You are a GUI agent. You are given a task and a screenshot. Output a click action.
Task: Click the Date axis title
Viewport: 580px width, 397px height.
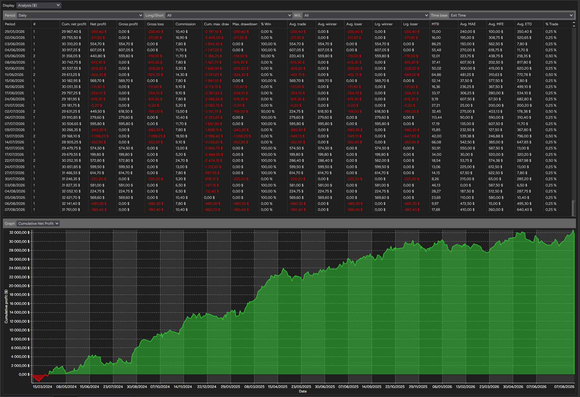pyautogui.click(x=303, y=391)
